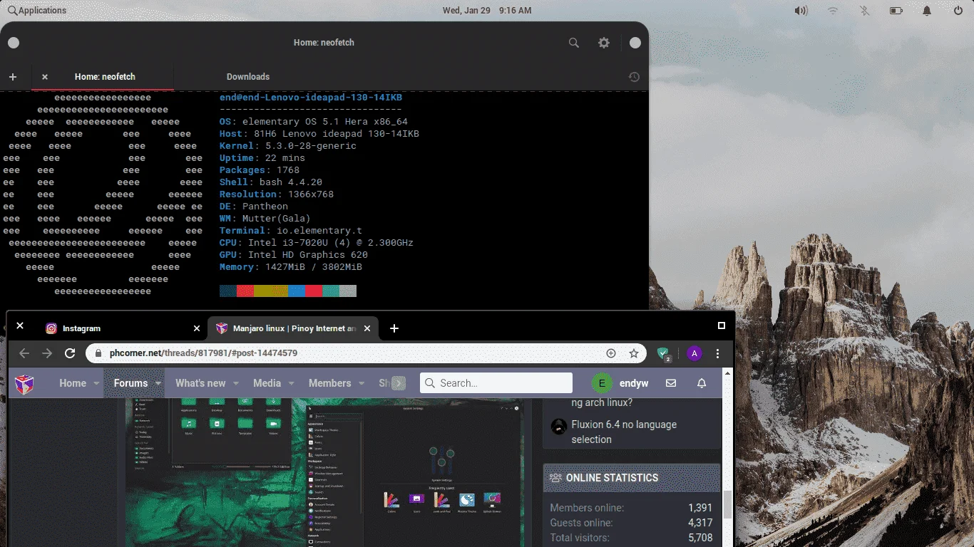This screenshot has height=547, width=974.
Task: Click terminal search (magnifier) icon
Action: coord(574,43)
